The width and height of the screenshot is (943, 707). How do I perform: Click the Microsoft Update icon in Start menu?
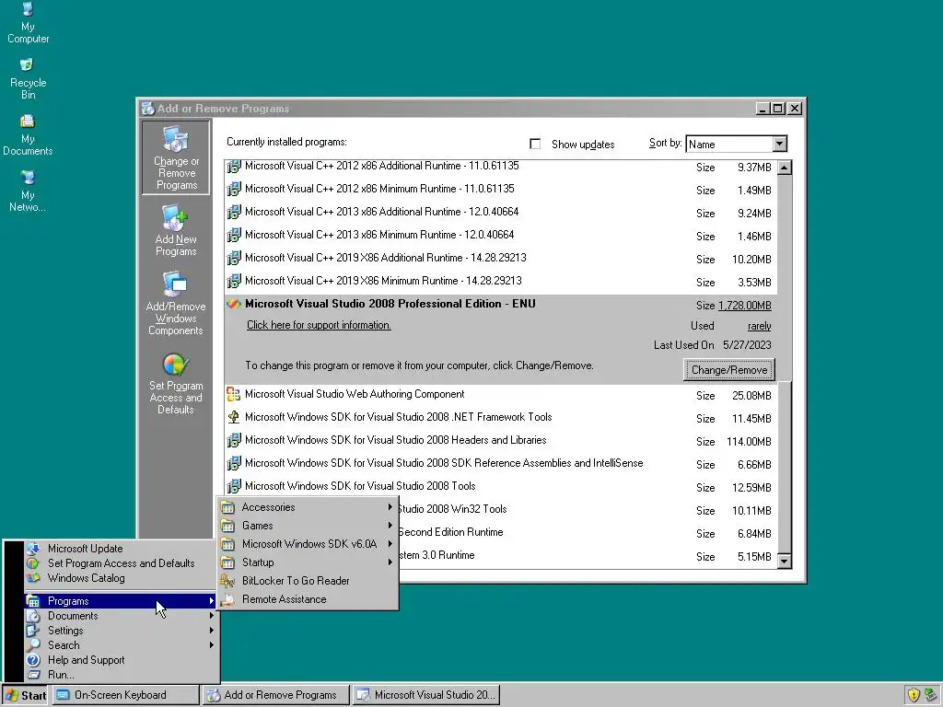(33, 549)
